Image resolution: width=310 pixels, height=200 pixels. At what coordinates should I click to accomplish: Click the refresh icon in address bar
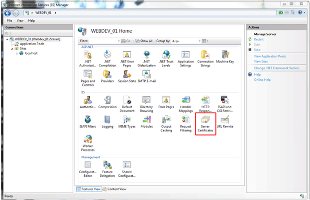click(281, 12)
